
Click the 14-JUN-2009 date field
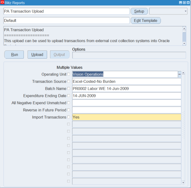[127, 96]
